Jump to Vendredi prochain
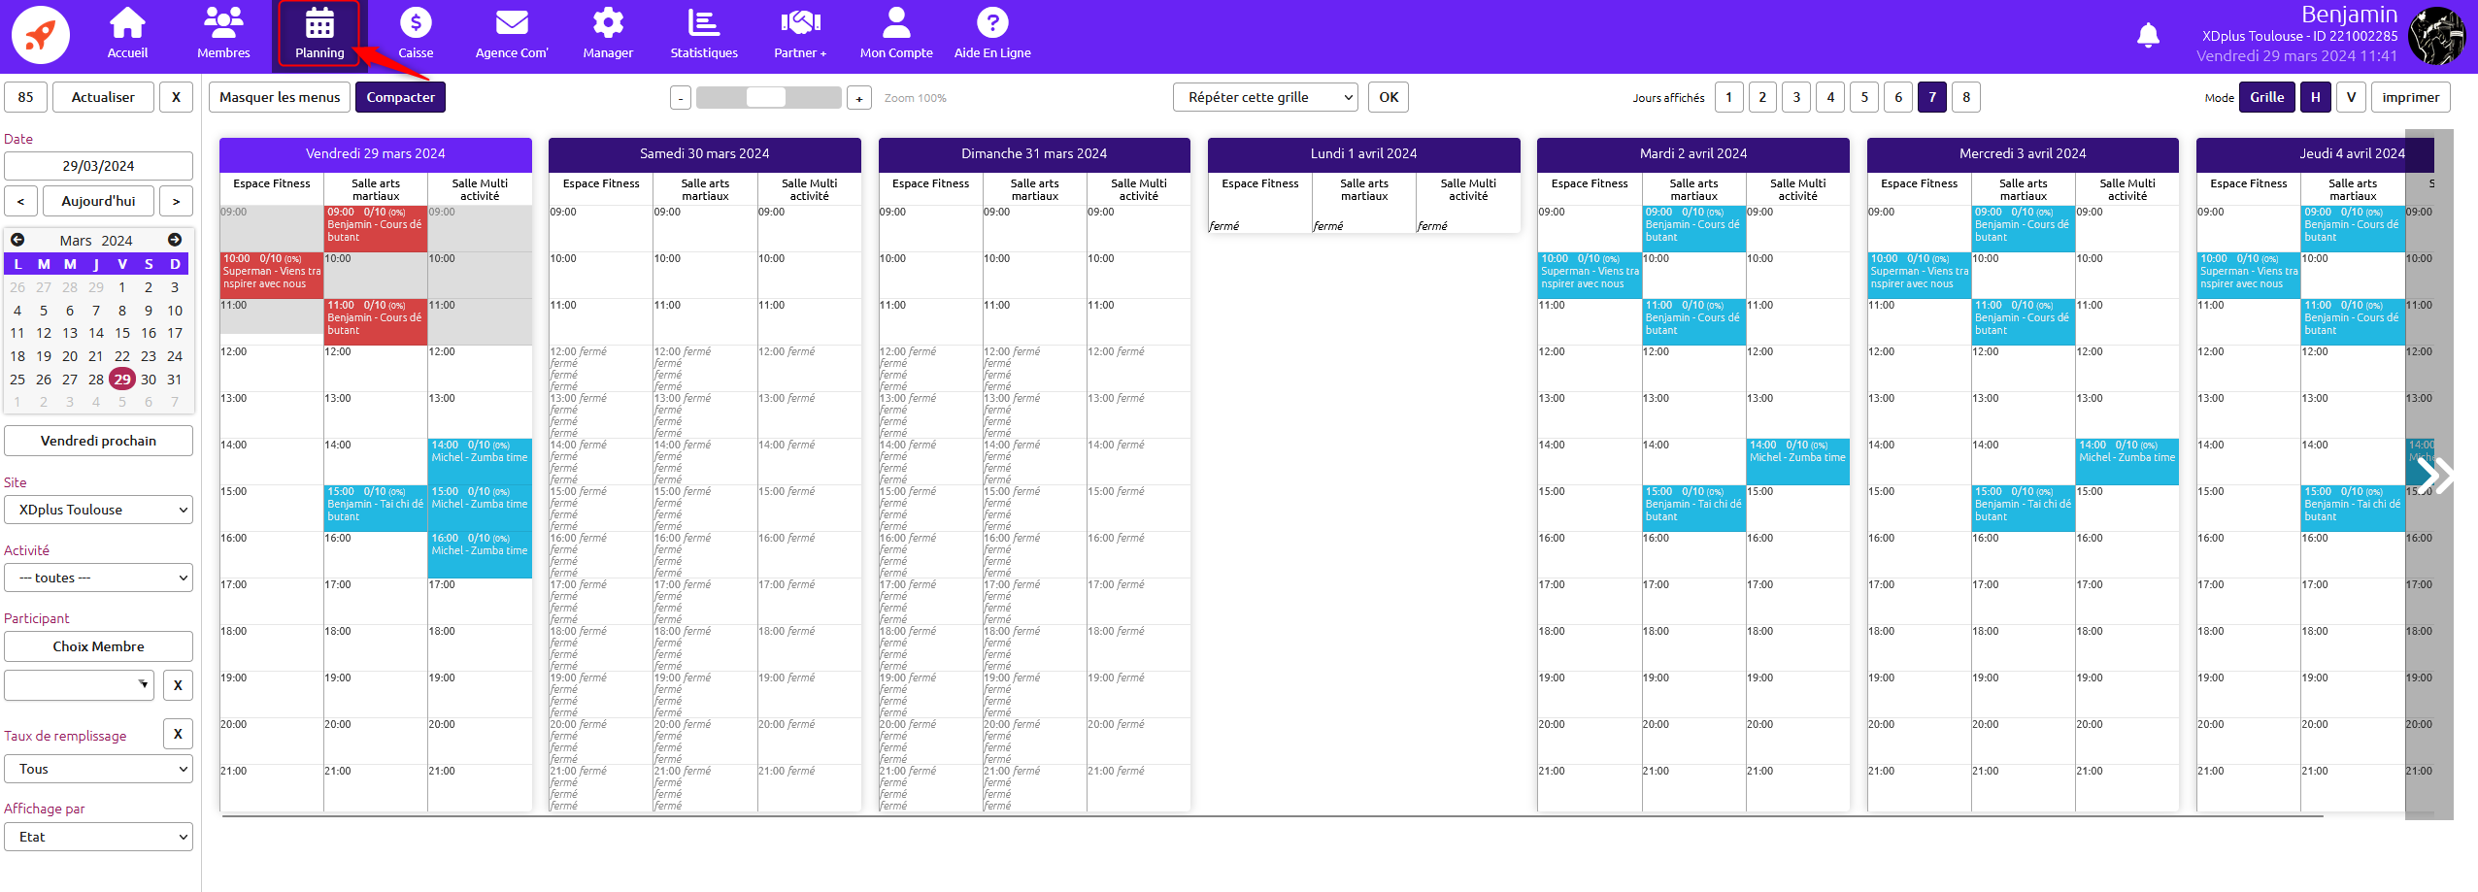This screenshot has width=2478, height=892. (x=97, y=440)
